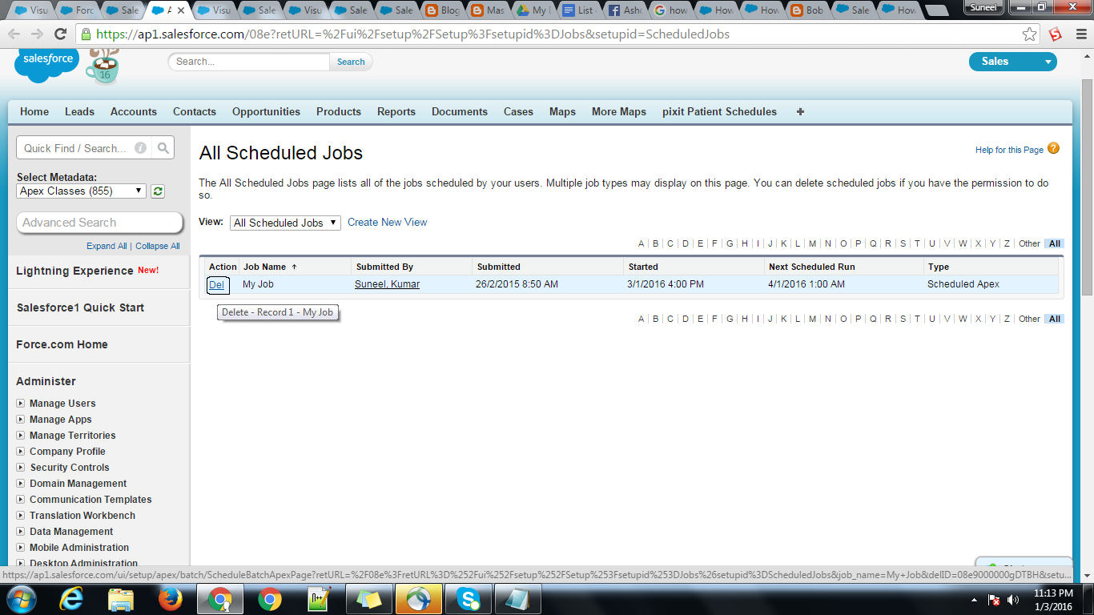Open the Home tab
Screen dimensions: 1094x615
tap(34, 112)
